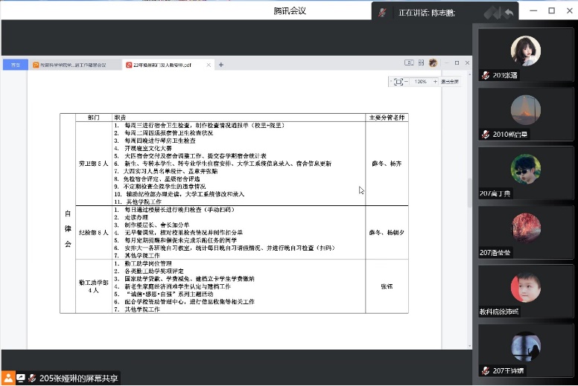Image resolution: width=578 pixels, height=386 pixels.
Task: Click the orange participant icon at bottom left
Action: (7, 378)
